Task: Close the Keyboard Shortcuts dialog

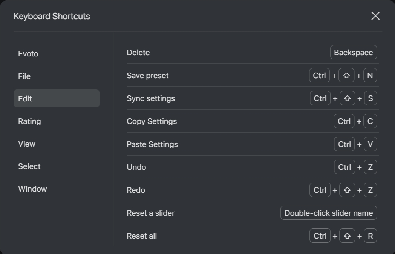Action: tap(375, 16)
